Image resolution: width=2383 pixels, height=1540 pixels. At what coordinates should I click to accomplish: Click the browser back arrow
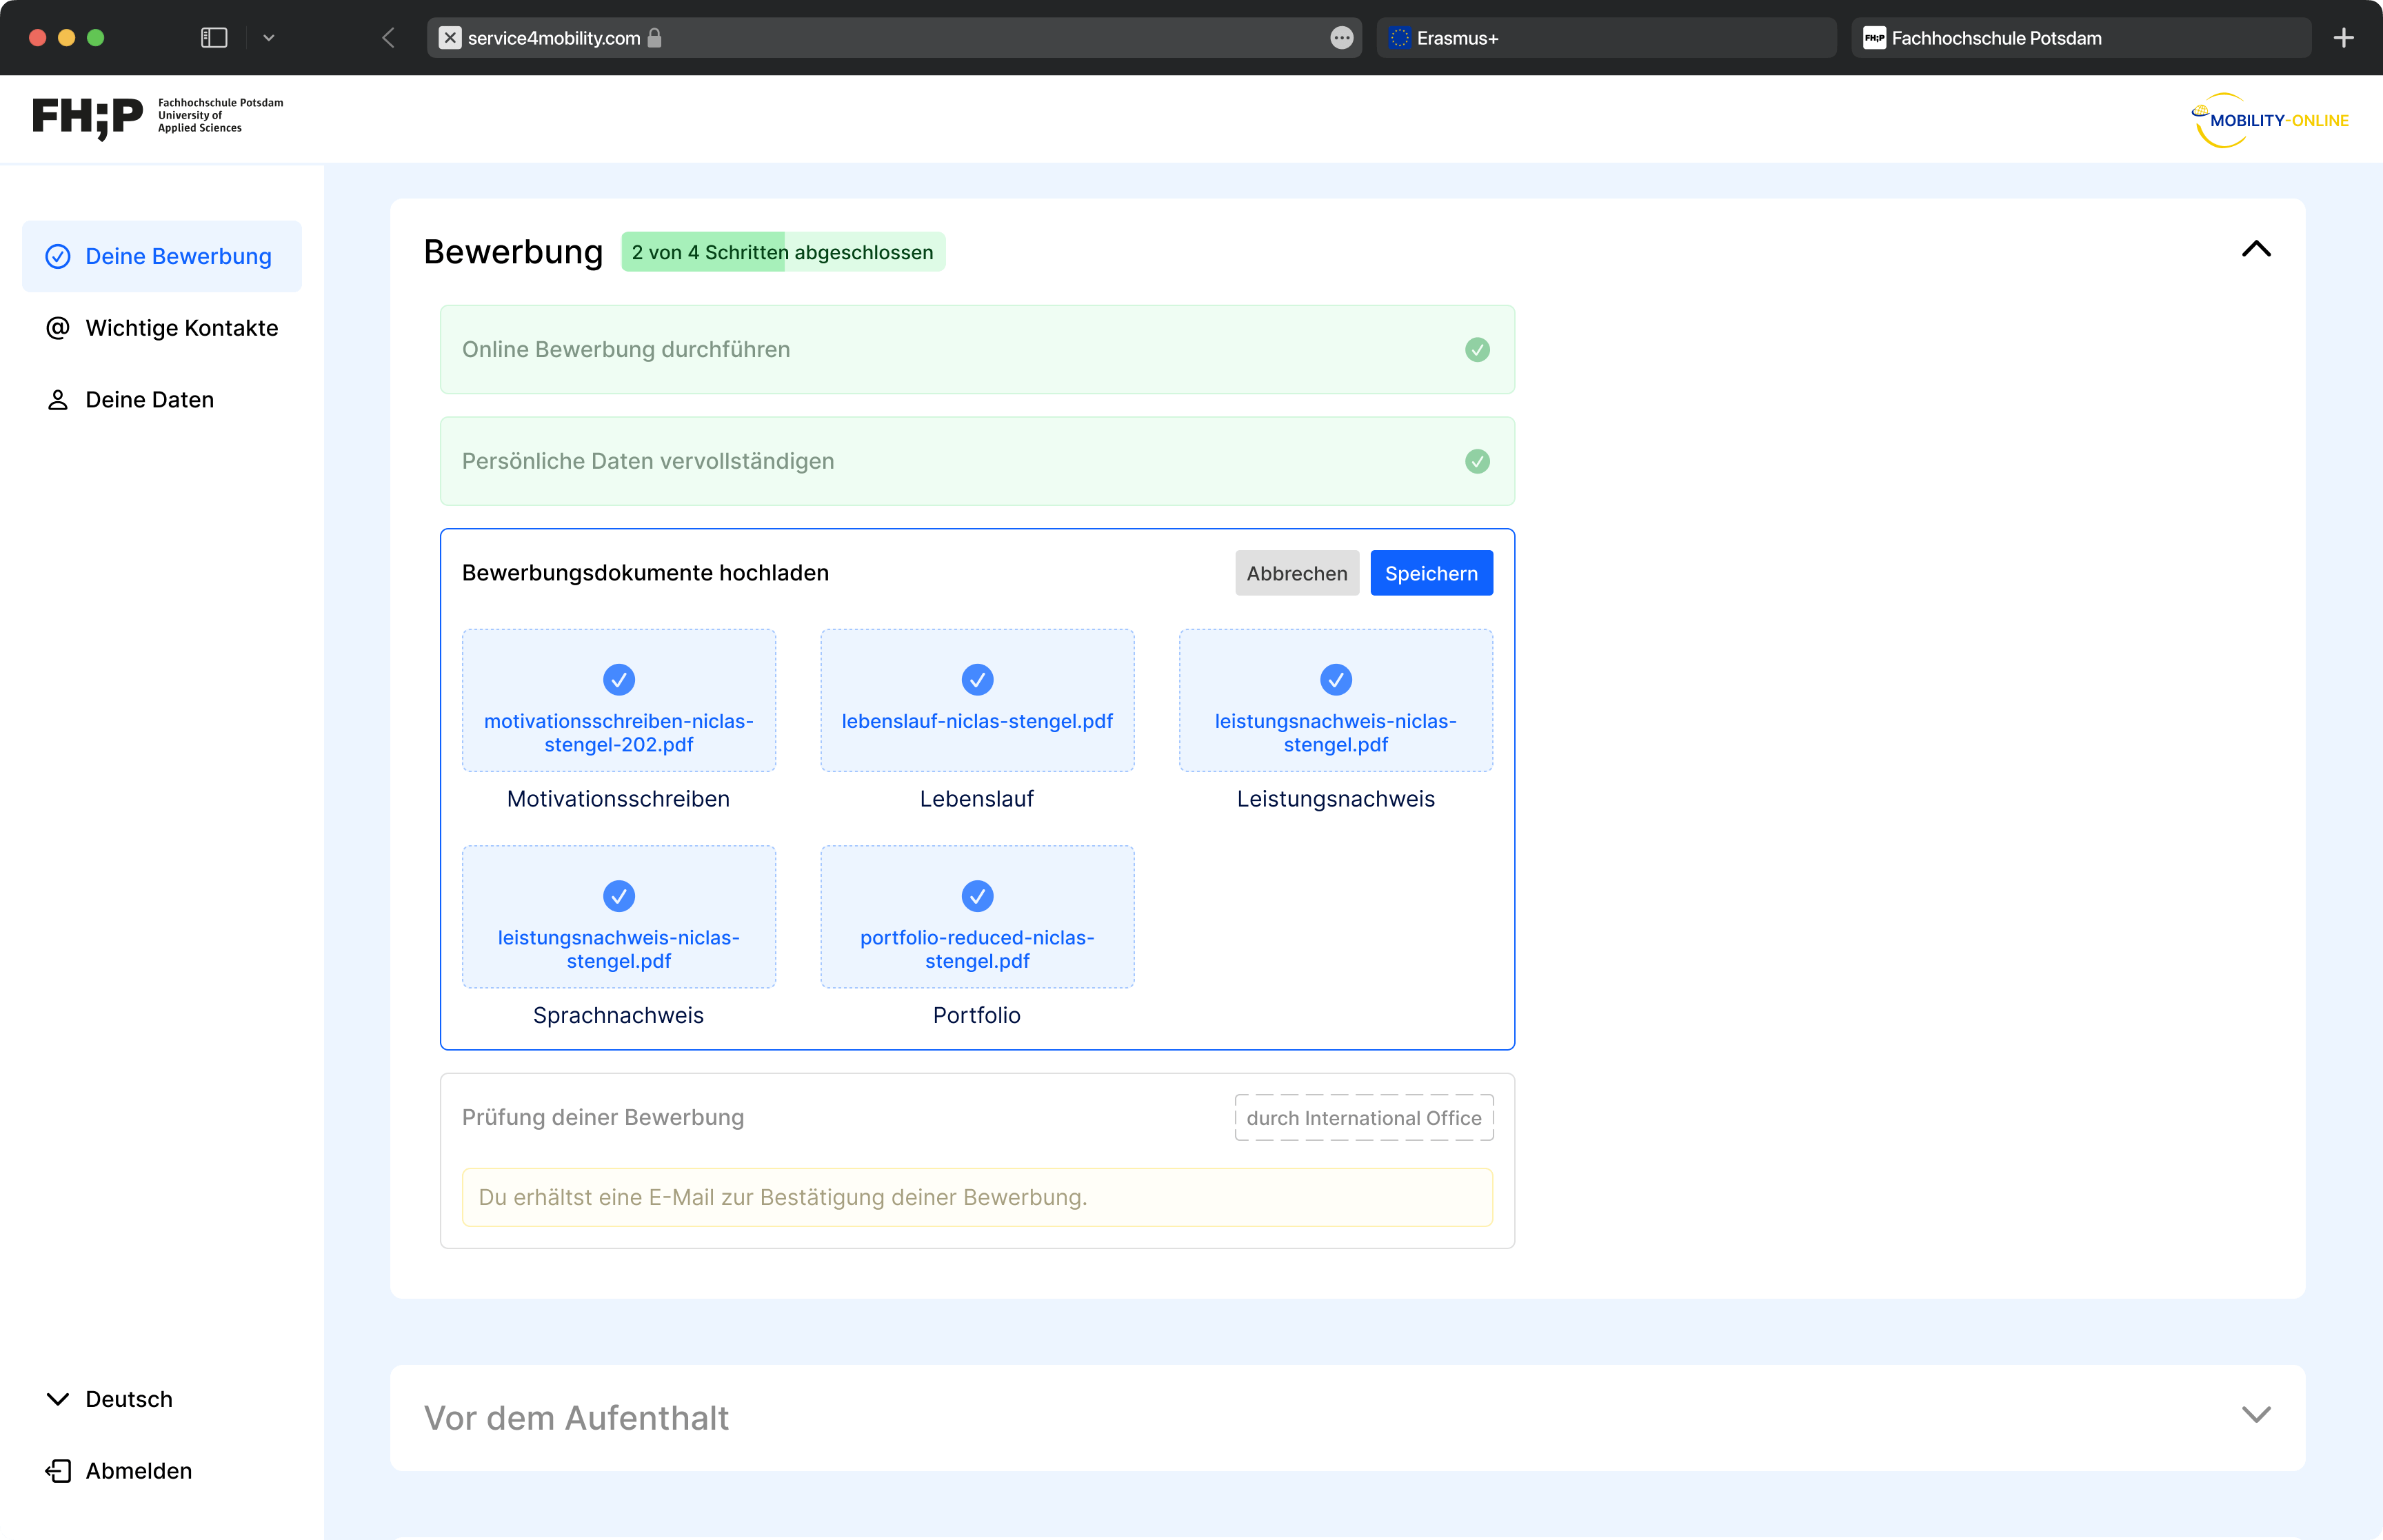(389, 38)
